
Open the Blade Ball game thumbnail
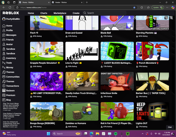(x=117, y=23)
